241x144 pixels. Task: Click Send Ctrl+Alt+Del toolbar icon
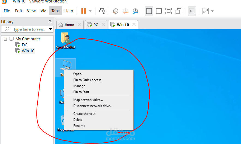tap(102, 11)
